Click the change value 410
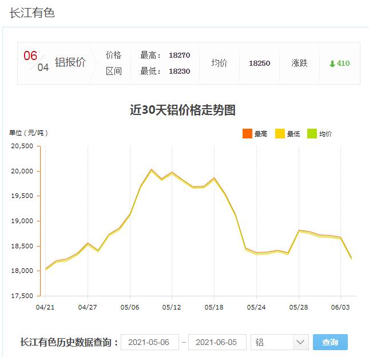The image size is (369, 357). point(343,63)
